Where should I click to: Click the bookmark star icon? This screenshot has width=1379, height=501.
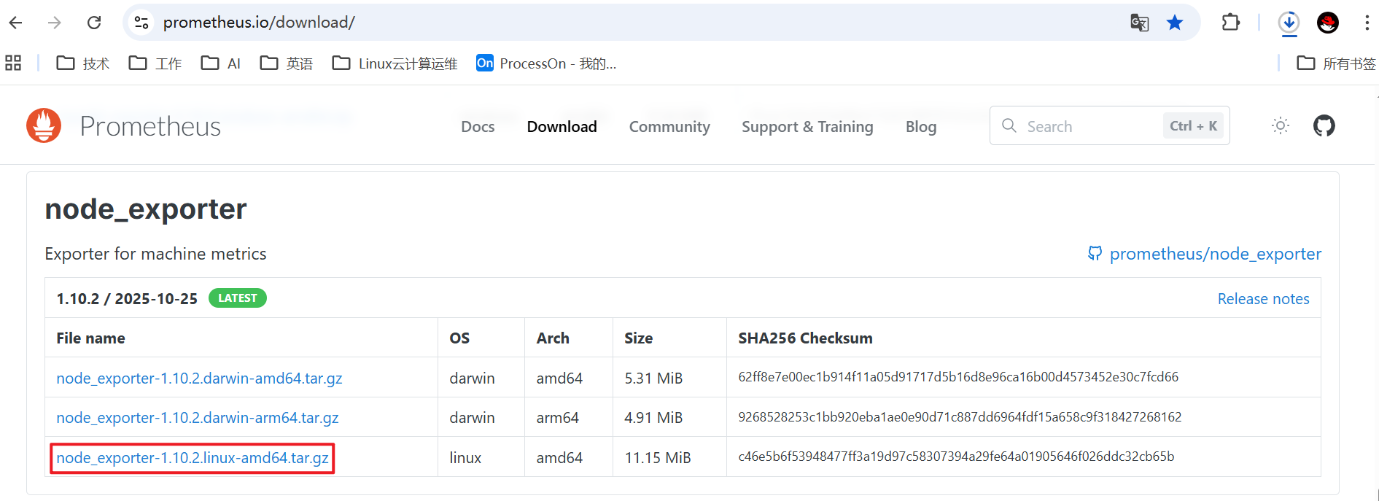(x=1175, y=23)
